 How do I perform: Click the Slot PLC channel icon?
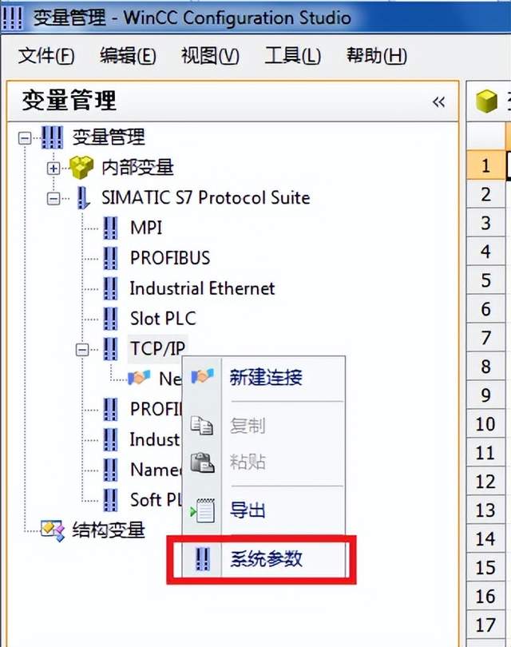pyautogui.click(x=111, y=319)
